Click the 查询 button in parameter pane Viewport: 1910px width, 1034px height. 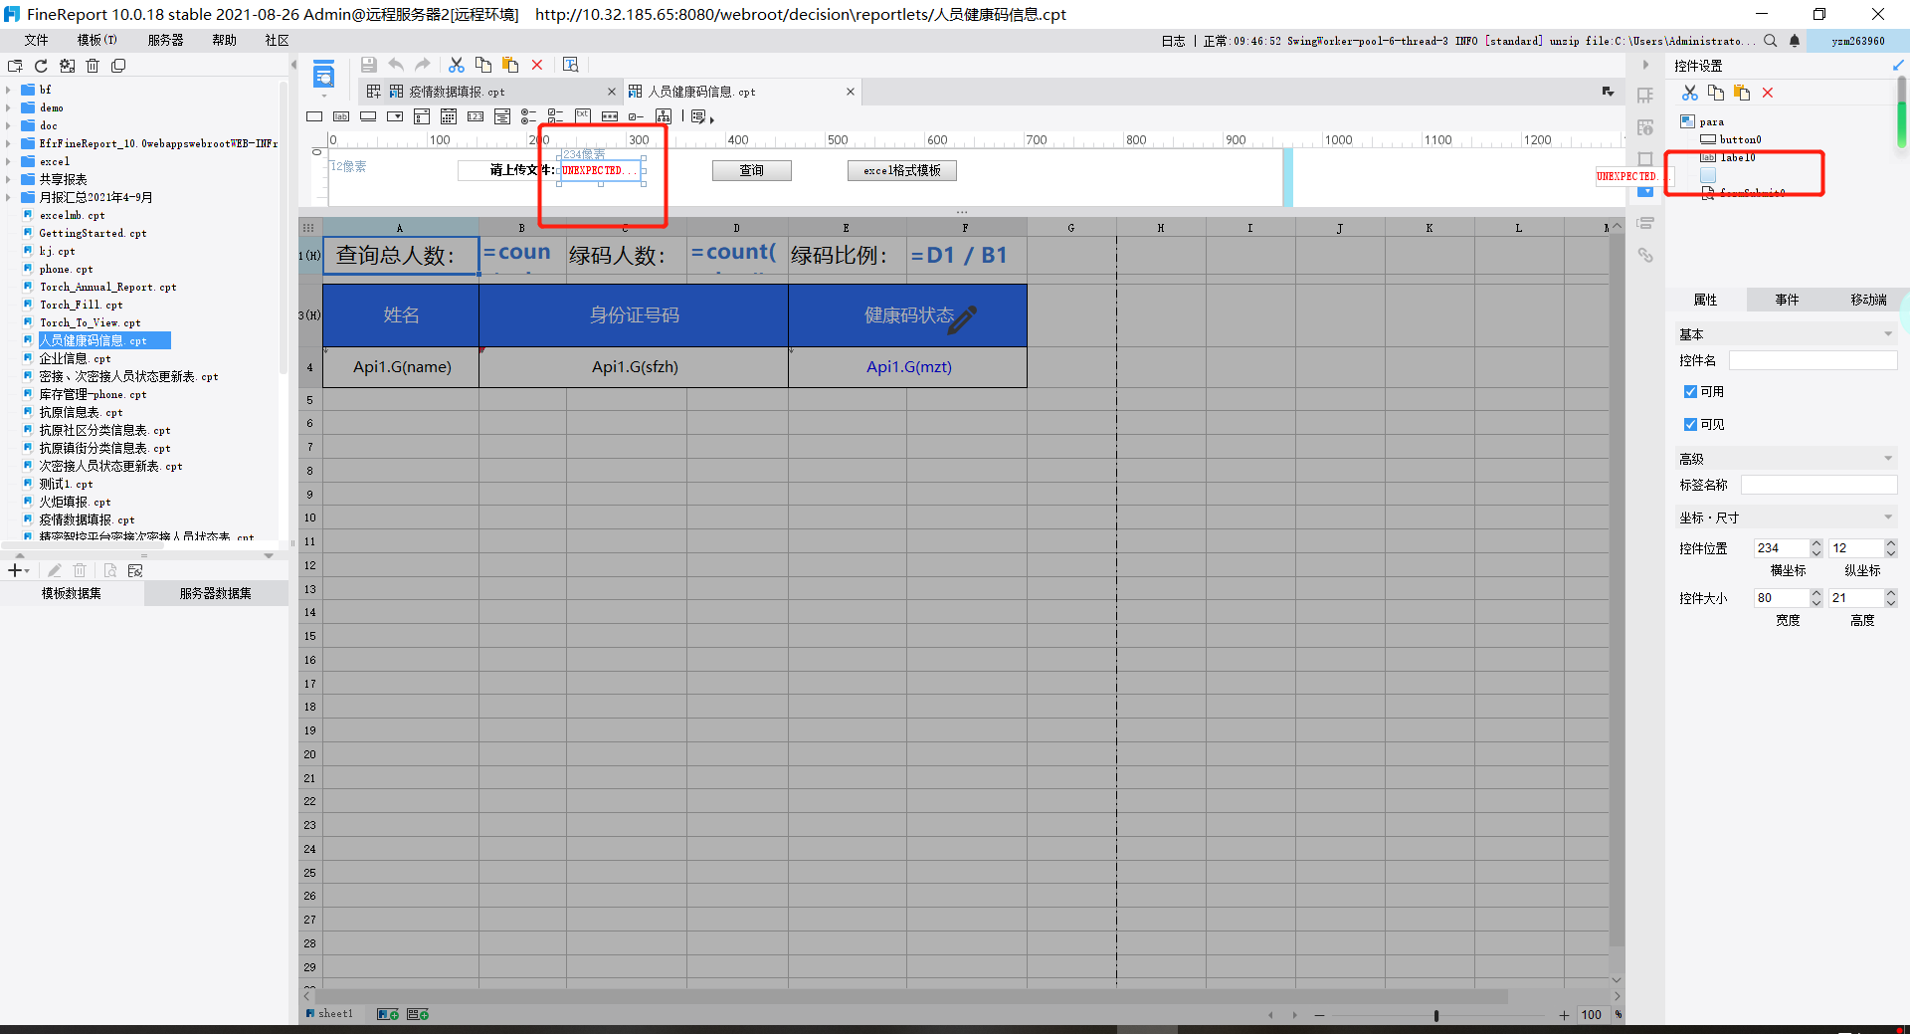tap(752, 170)
